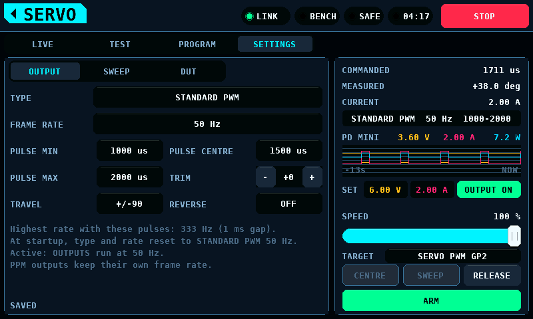This screenshot has height=319, width=533.
Task: Edit the PULSE MIN 1000 us field
Action: pyautogui.click(x=129, y=150)
